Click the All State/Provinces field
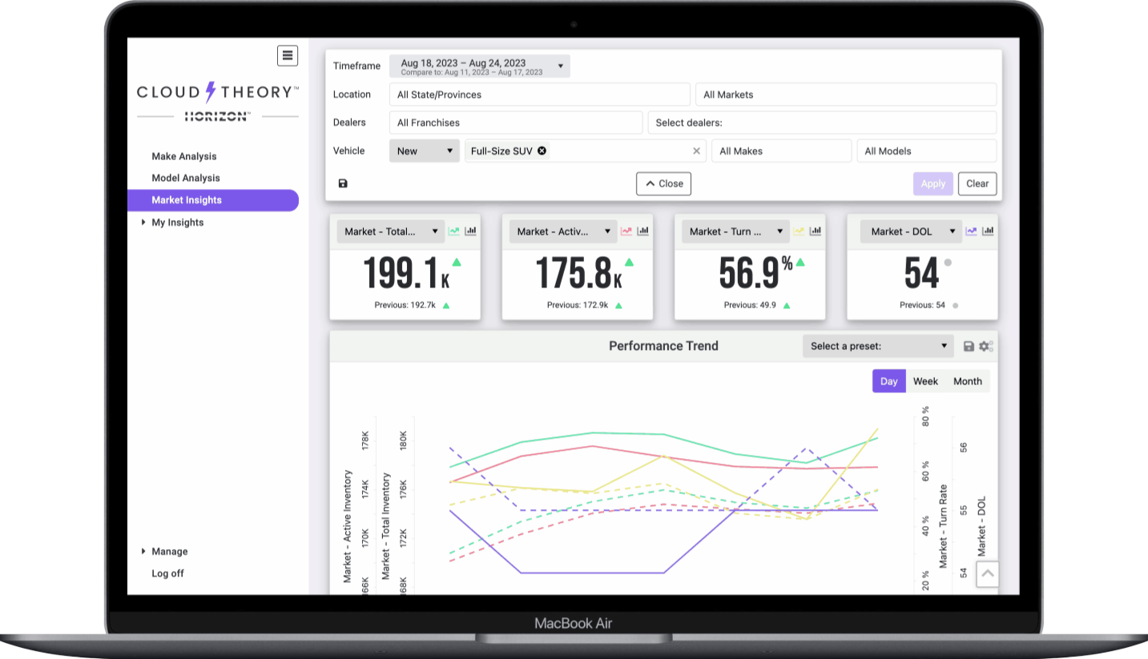Screen dimensions: 1148x659 pyautogui.click(x=540, y=94)
